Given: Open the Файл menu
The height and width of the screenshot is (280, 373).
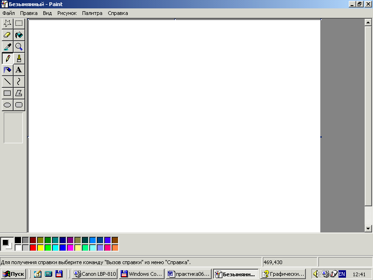Looking at the screenshot, I should point(8,14).
